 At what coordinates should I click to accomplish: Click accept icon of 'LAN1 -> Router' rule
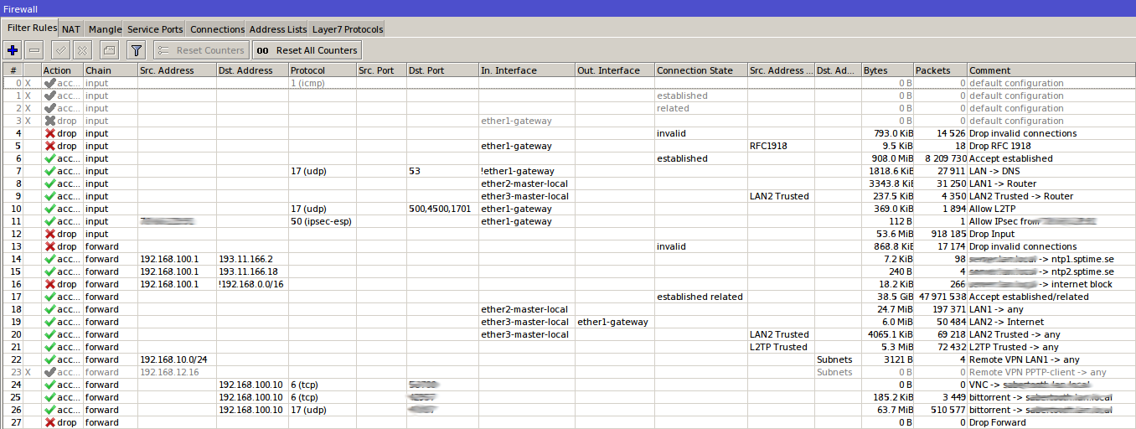click(x=50, y=183)
